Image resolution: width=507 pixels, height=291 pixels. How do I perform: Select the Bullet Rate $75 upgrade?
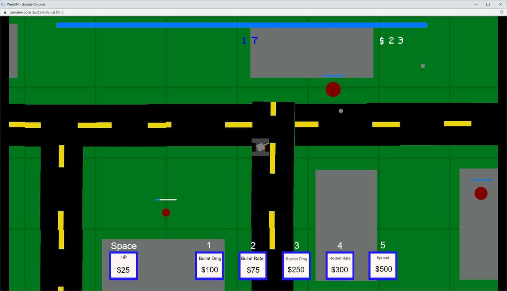pyautogui.click(x=253, y=266)
